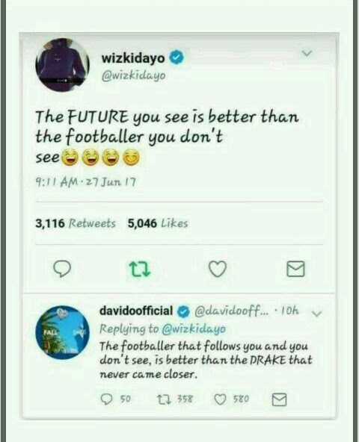Open davidoofficial's profile avatar
This screenshot has height=442, width=359.
[62, 332]
